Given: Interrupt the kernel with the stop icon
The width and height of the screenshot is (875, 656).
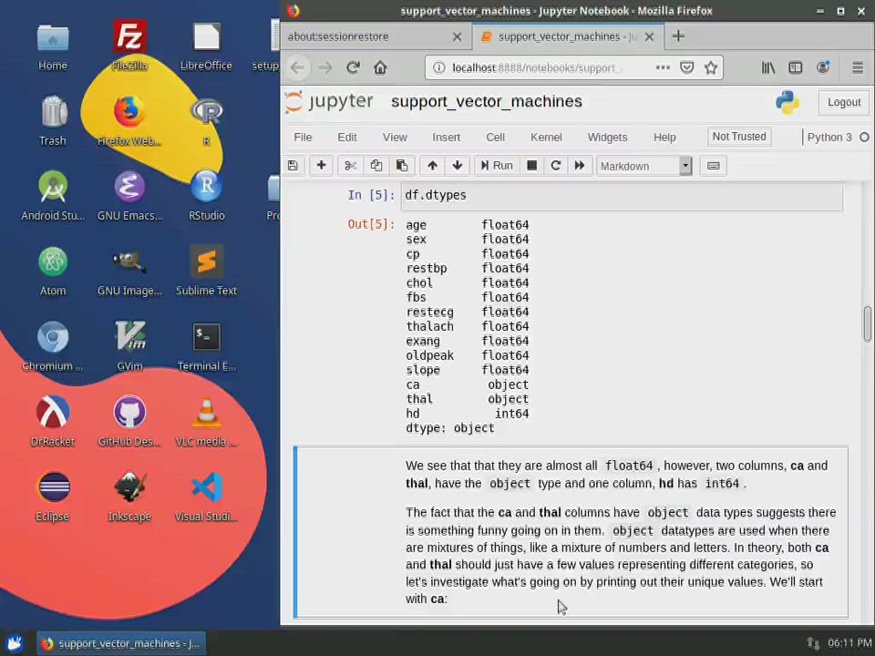Looking at the screenshot, I should [531, 166].
